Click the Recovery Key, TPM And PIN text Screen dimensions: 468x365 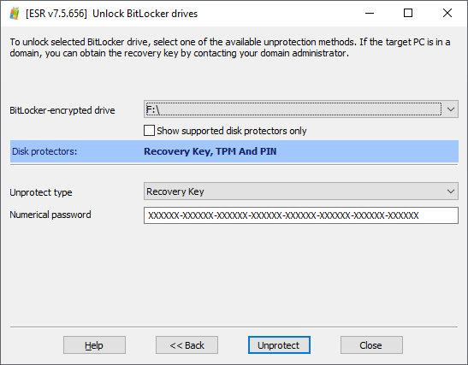[210, 151]
